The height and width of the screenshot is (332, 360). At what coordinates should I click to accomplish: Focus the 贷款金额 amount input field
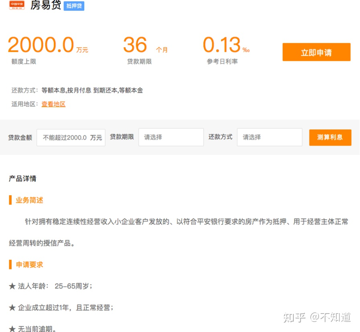[71, 138]
